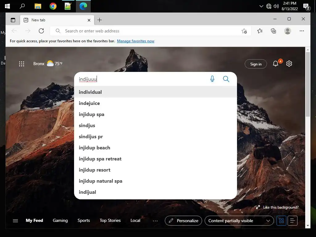Screen dimensions: 316x237
Task: Show hidden system tray icons
Action: click(x=261, y=6)
